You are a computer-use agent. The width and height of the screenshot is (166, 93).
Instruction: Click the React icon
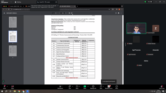tap(77, 87)
